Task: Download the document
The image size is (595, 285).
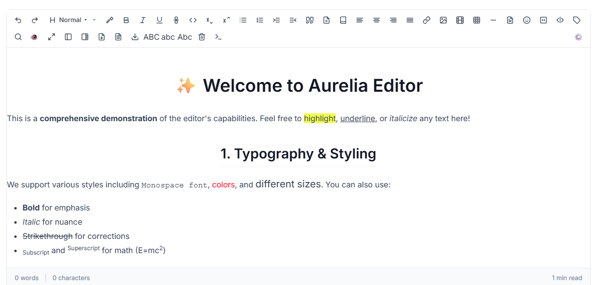Action: point(135,37)
